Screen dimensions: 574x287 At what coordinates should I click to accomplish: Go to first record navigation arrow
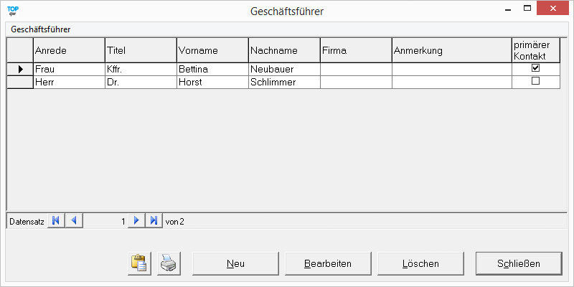click(x=56, y=221)
